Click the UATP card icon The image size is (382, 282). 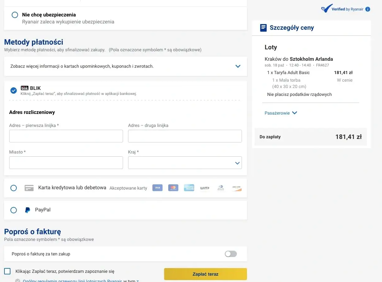click(205, 188)
